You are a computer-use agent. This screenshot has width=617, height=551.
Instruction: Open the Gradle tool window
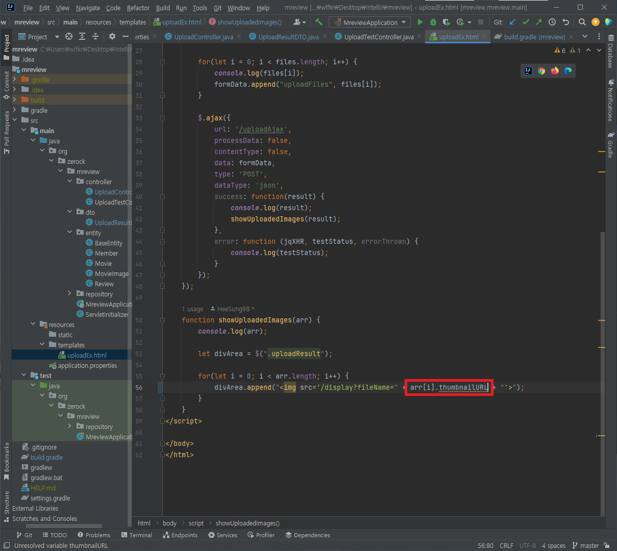pyautogui.click(x=610, y=144)
